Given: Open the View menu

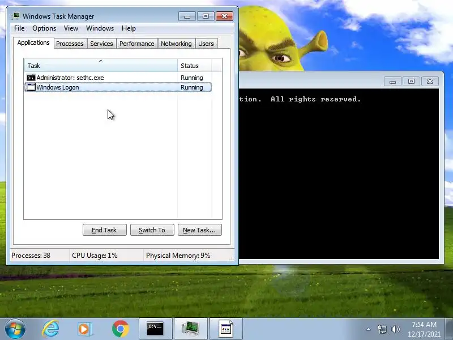Looking at the screenshot, I should pyautogui.click(x=71, y=28).
